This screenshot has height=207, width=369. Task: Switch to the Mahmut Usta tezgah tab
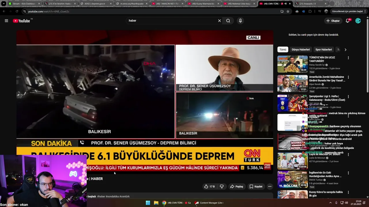click(239, 4)
